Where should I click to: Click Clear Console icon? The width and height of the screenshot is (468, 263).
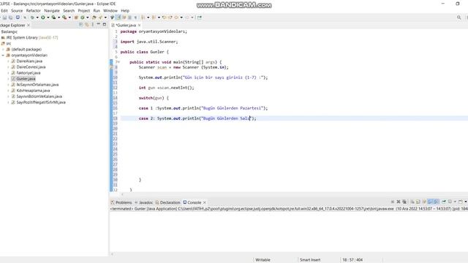tap(412, 202)
